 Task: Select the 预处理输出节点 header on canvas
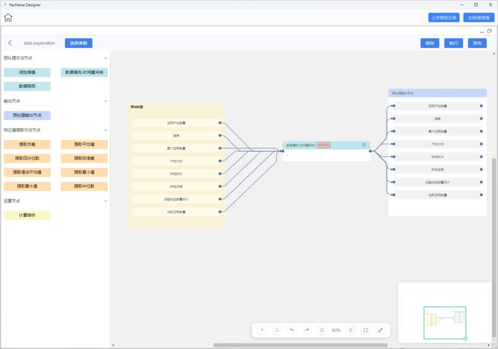[437, 93]
